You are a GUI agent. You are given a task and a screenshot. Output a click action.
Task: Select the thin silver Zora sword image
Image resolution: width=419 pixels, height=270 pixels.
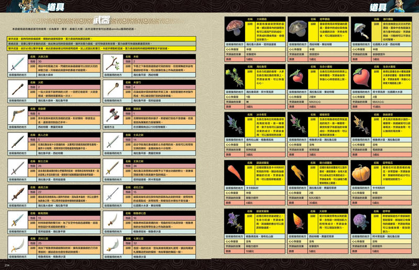(x=113, y=194)
